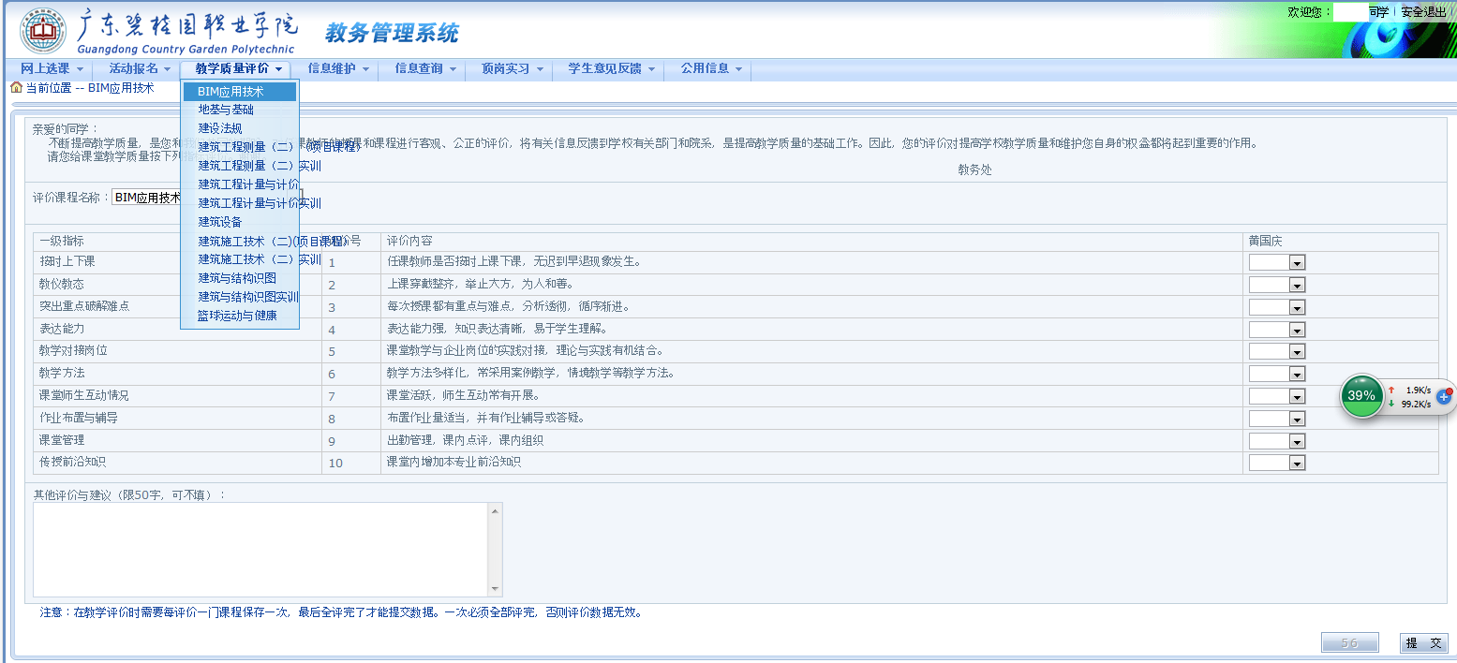The image size is (1457, 663).
Task: Open the 学生意见反馈 menu
Action: (x=612, y=68)
